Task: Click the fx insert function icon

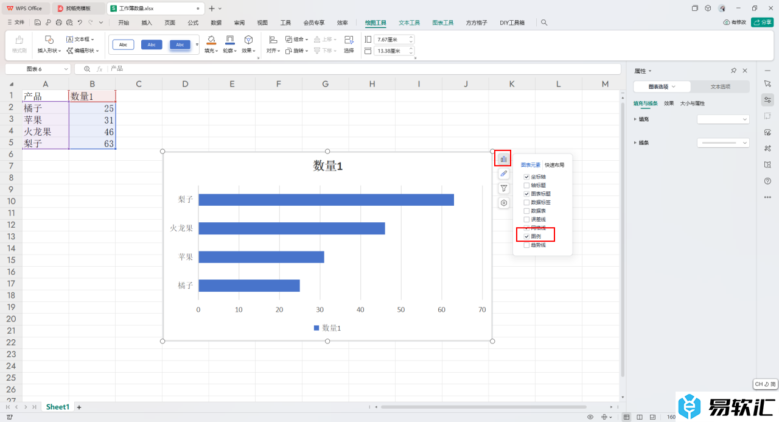Action: tap(100, 69)
